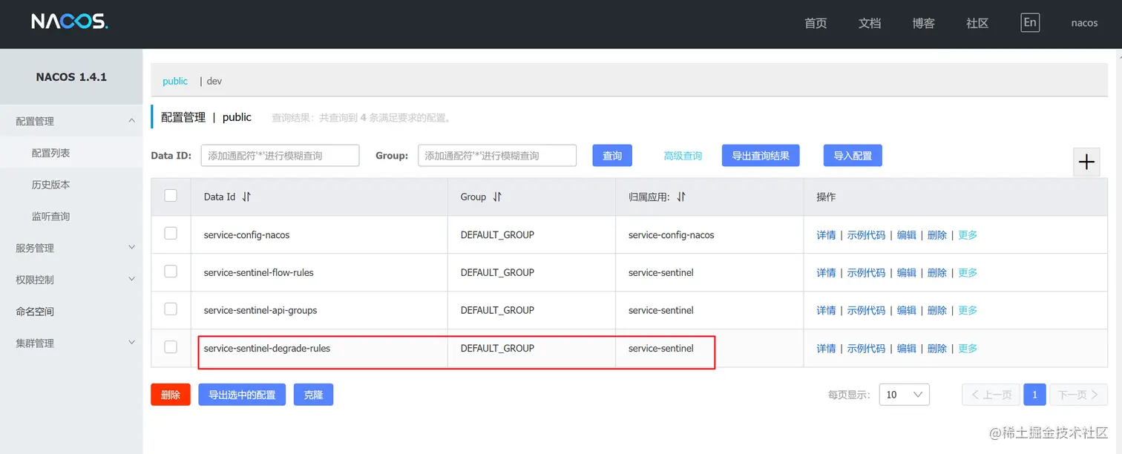
Task: Open the 高级查询 advanced search link
Action: click(683, 156)
